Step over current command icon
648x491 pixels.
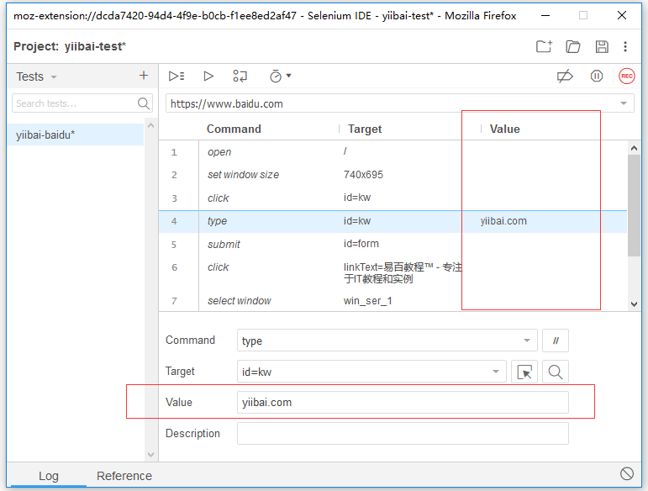240,76
